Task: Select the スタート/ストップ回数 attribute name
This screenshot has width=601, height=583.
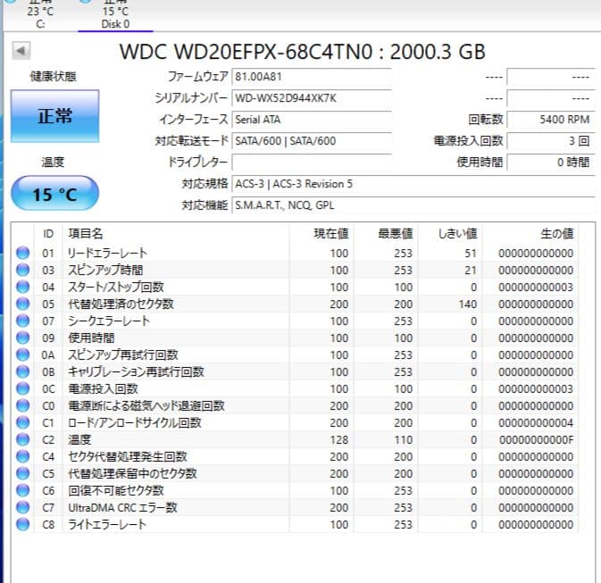Action: 116,287
